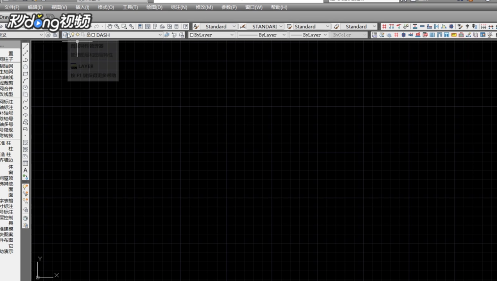
Task: Toggle DASH layer freeze sun icon
Action: coord(78,35)
